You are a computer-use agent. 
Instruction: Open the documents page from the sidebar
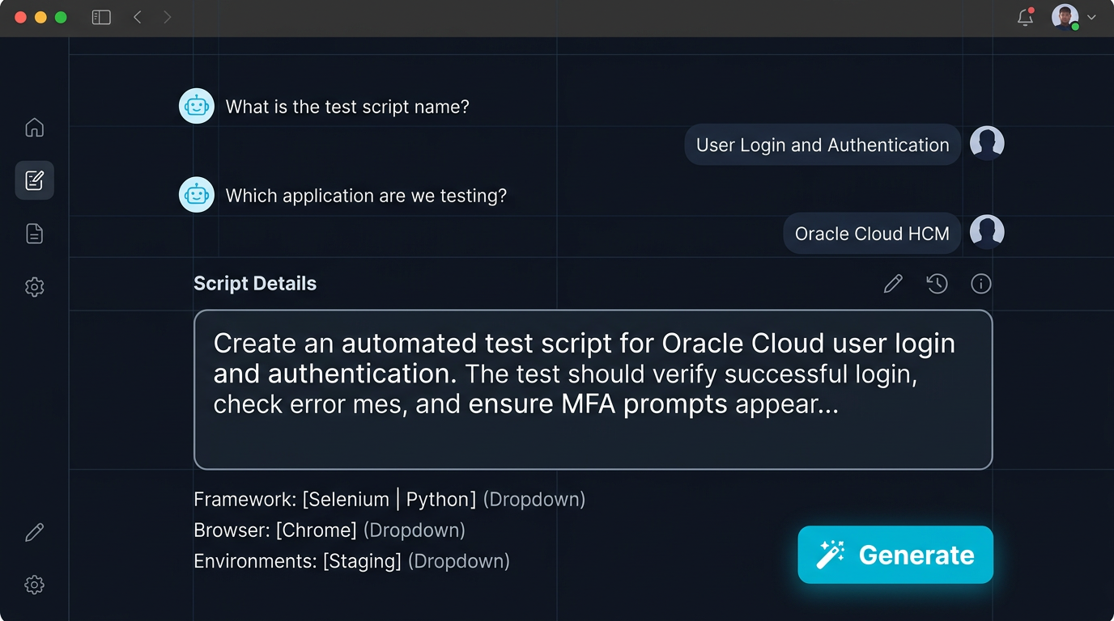click(34, 233)
